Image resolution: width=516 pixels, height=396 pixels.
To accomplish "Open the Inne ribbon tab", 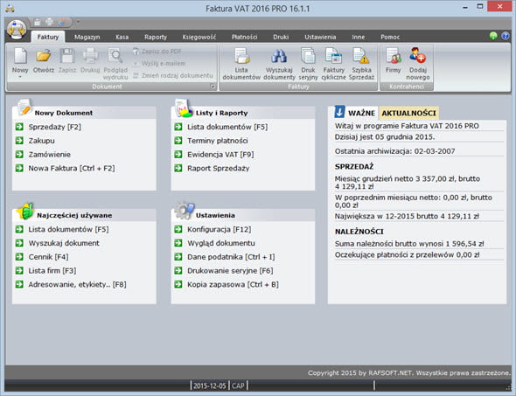I will click(359, 38).
